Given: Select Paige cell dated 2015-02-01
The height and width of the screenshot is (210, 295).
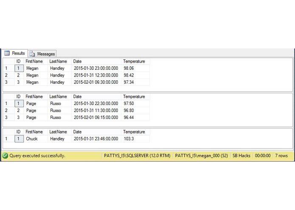Looking at the screenshot, I should (x=36, y=117).
